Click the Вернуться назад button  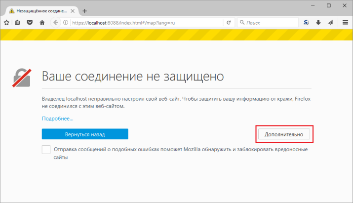(x=85, y=134)
